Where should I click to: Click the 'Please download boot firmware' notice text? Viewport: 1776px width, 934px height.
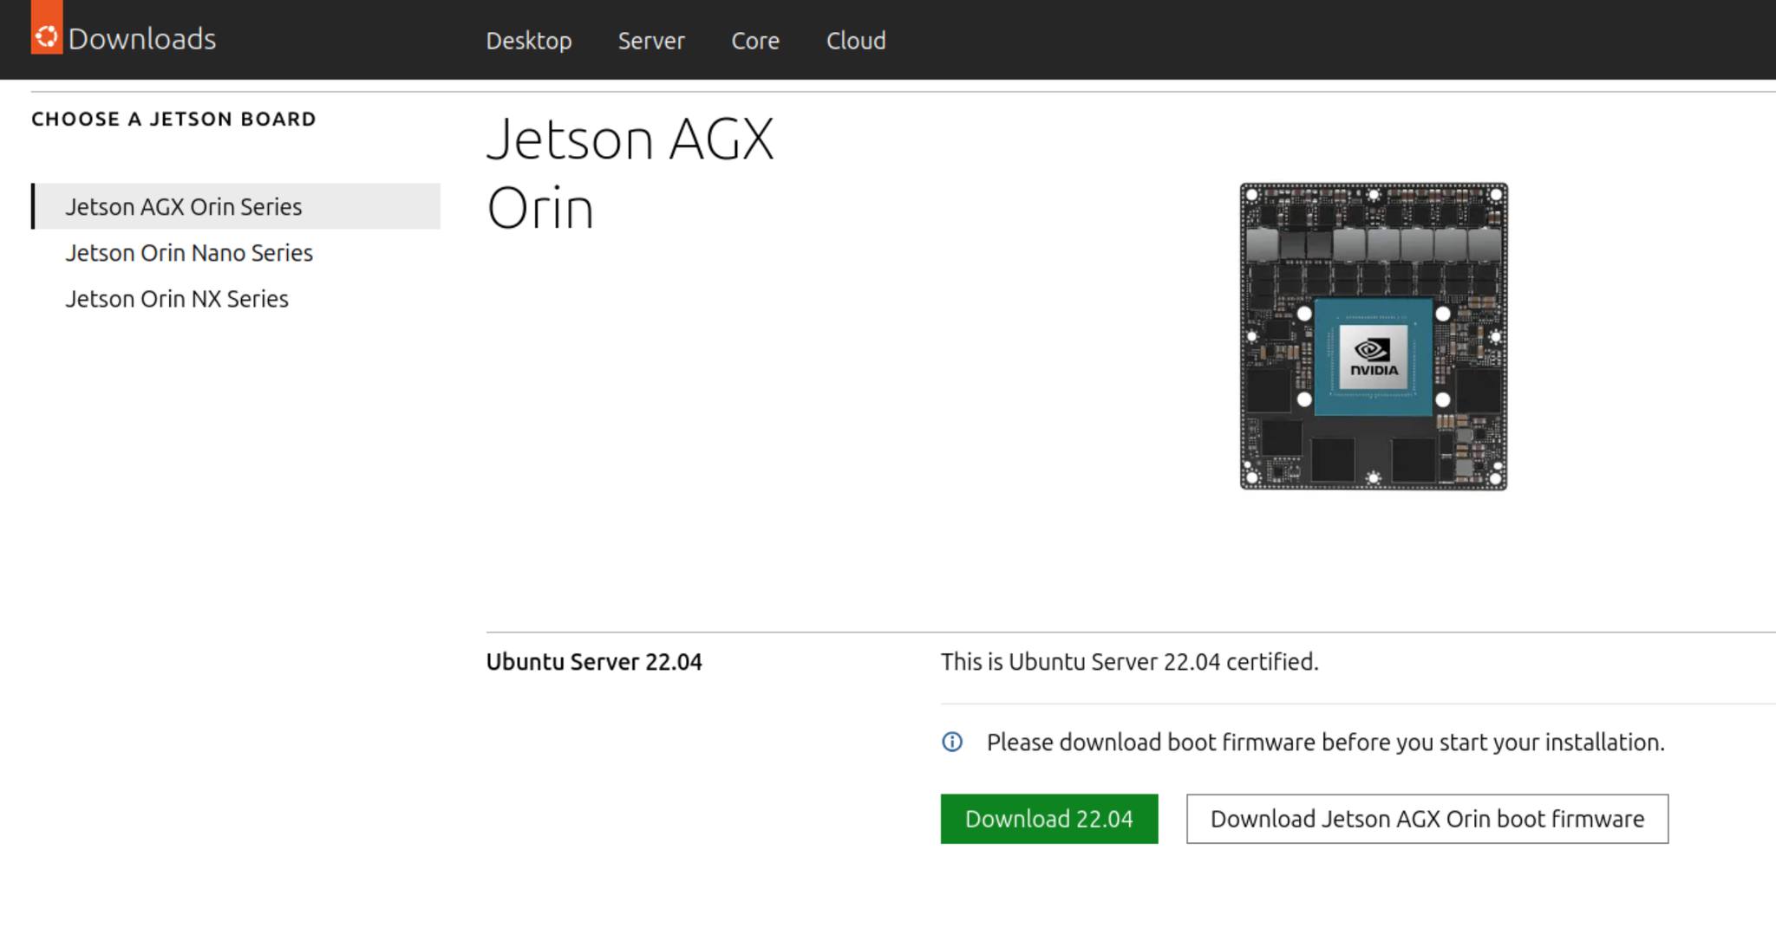(x=1326, y=743)
